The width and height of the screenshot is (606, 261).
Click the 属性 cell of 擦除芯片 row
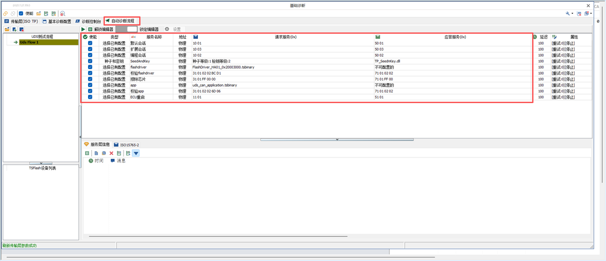563,79
